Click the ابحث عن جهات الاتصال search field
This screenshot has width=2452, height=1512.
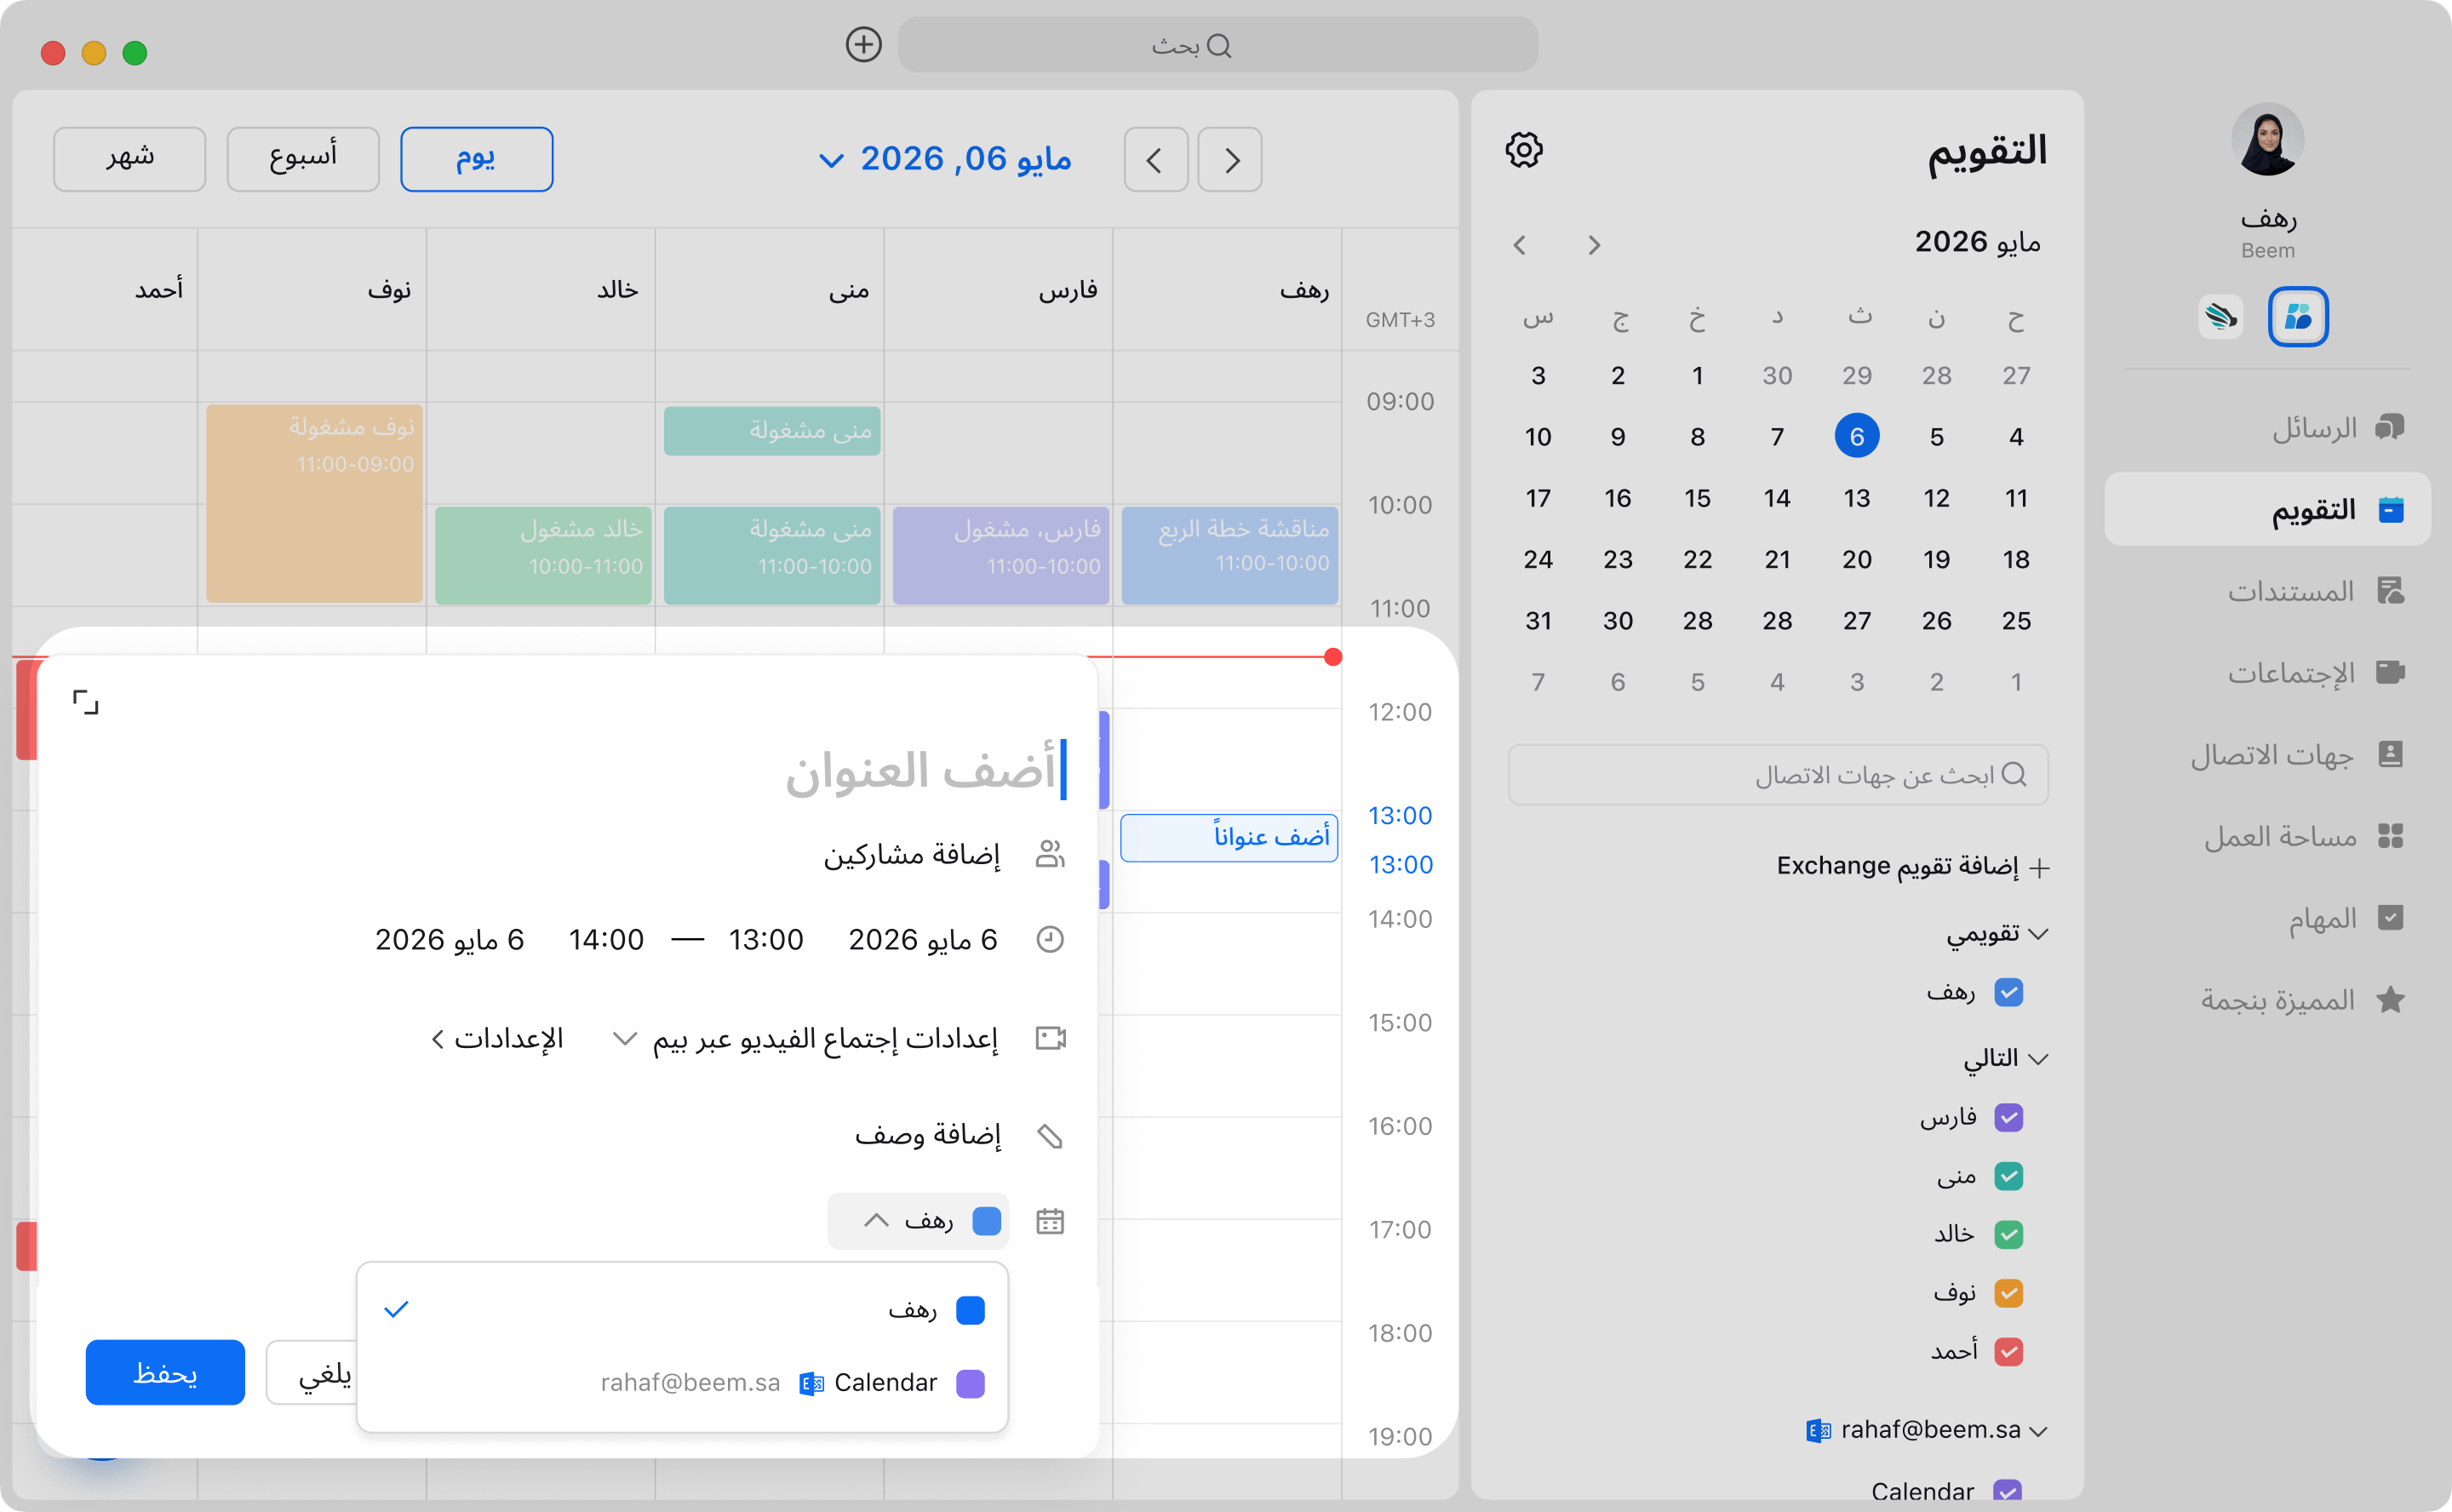pos(1778,775)
